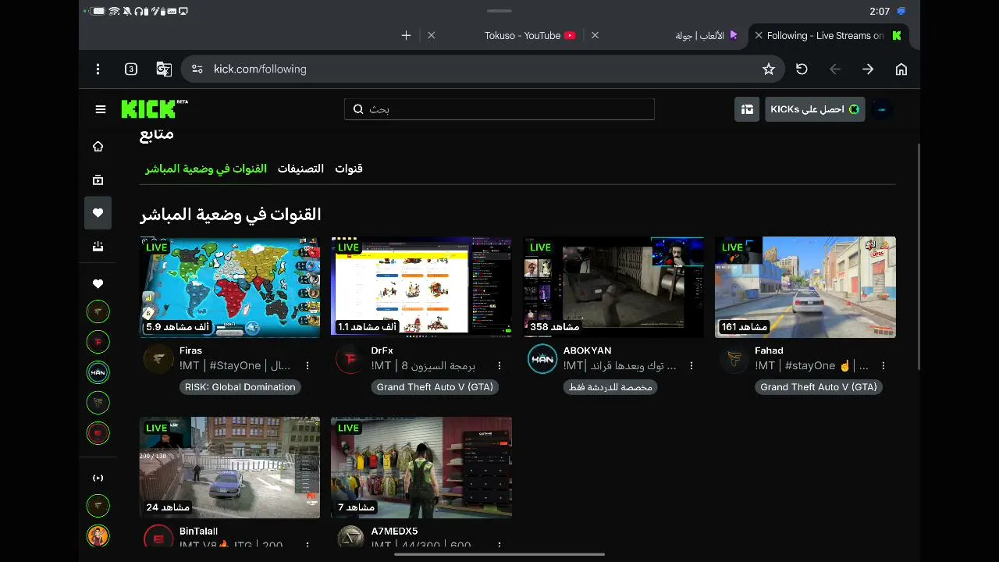Open the مخصصة للدردشة فقط category tag
The height and width of the screenshot is (562, 999).
pos(609,387)
